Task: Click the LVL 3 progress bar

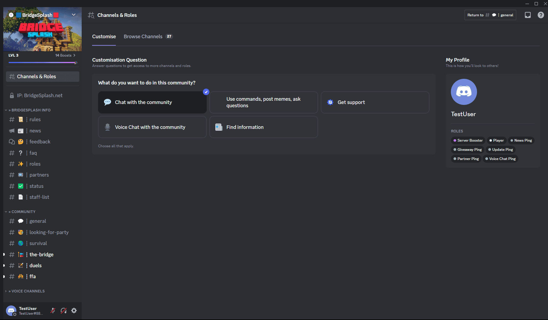Action: 42,62
